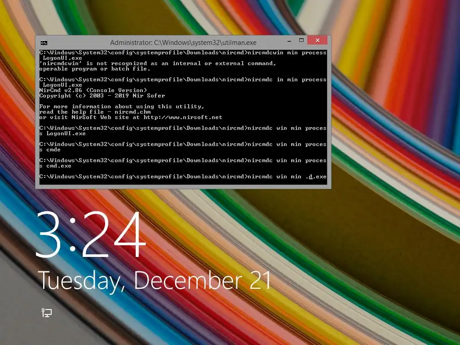Click 'Copyright (c) 2003 - 2019 Nir Sofer' line

(102, 96)
